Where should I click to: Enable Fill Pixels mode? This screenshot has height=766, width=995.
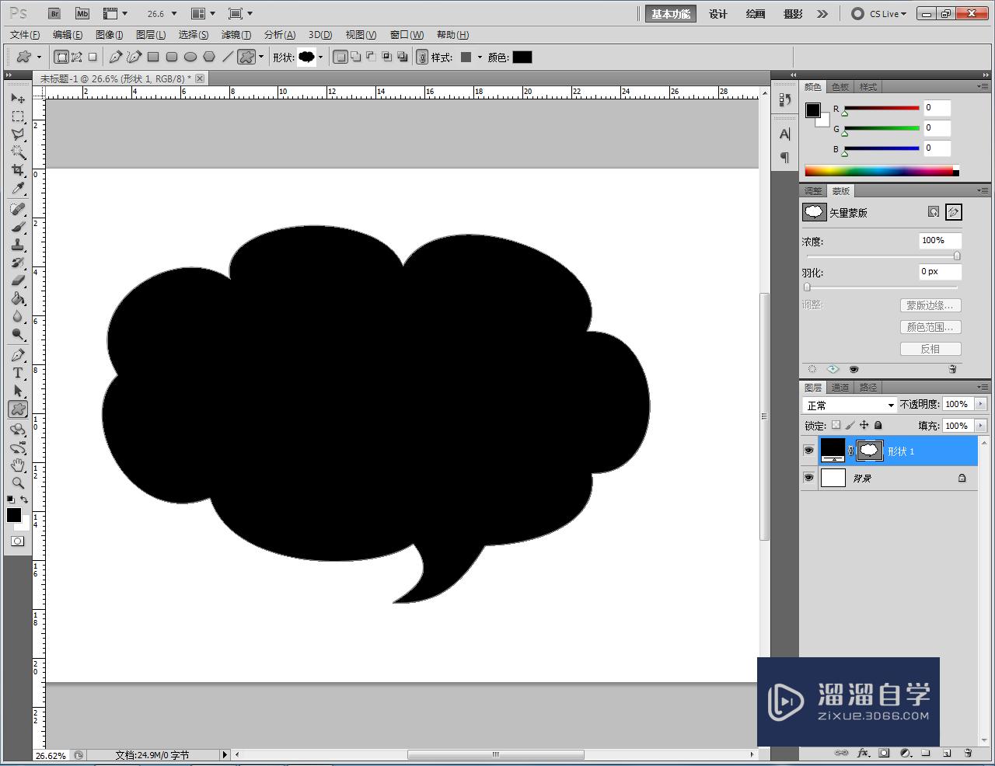click(93, 57)
